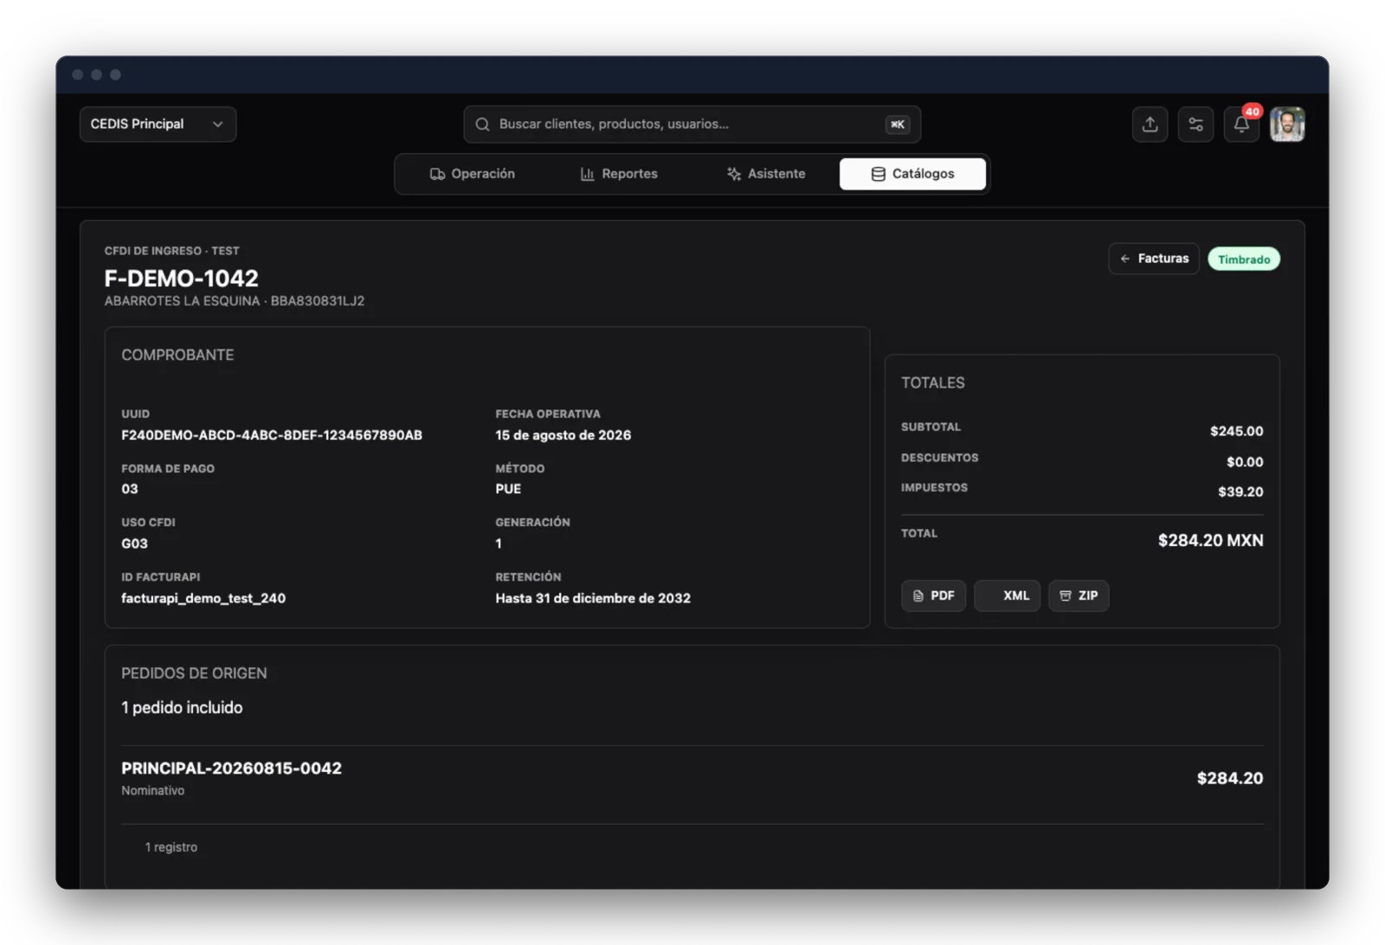1385x945 pixels.
Task: Click the ⌘K shortcut badge
Action: click(x=898, y=125)
